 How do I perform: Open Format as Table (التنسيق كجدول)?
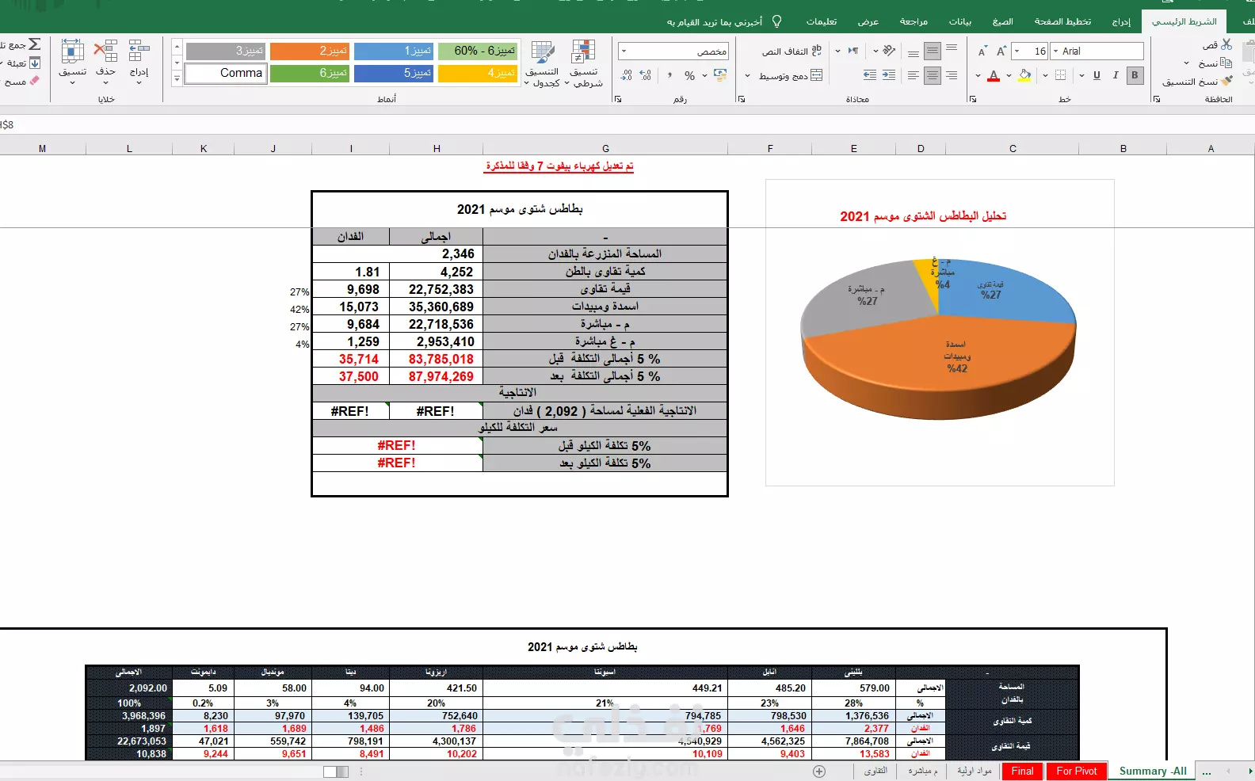tap(542, 63)
